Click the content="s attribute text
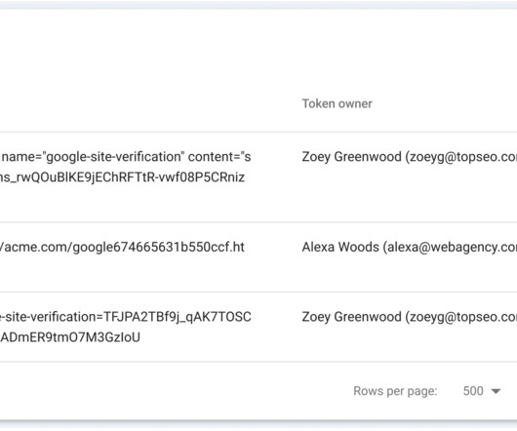 [219, 157]
